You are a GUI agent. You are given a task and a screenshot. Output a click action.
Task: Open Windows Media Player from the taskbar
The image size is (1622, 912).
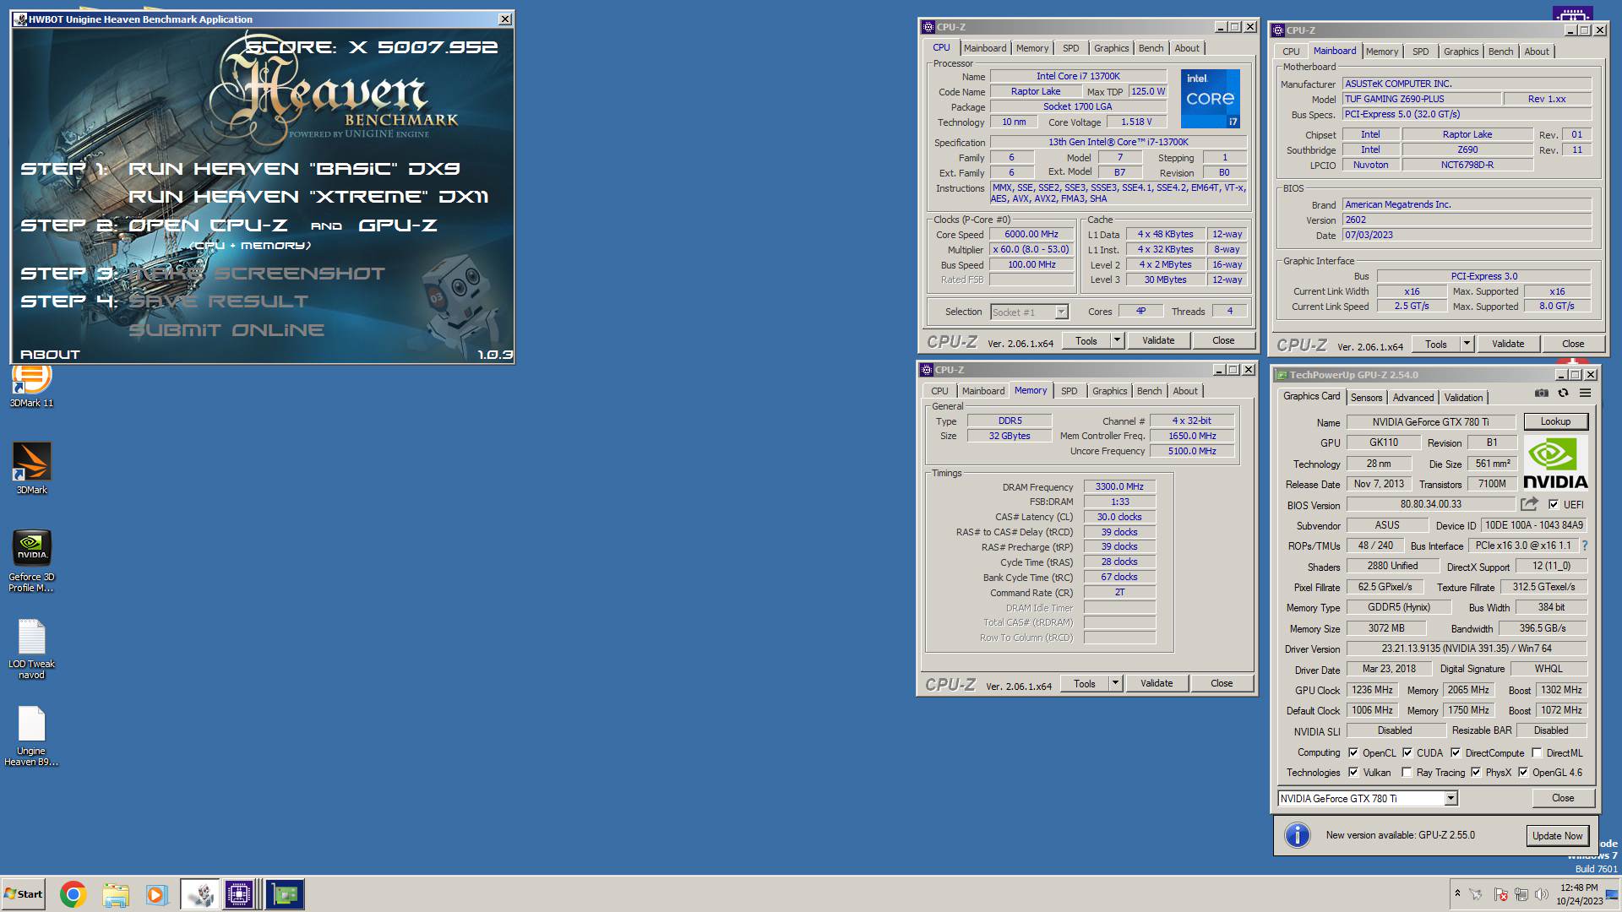[x=156, y=894]
